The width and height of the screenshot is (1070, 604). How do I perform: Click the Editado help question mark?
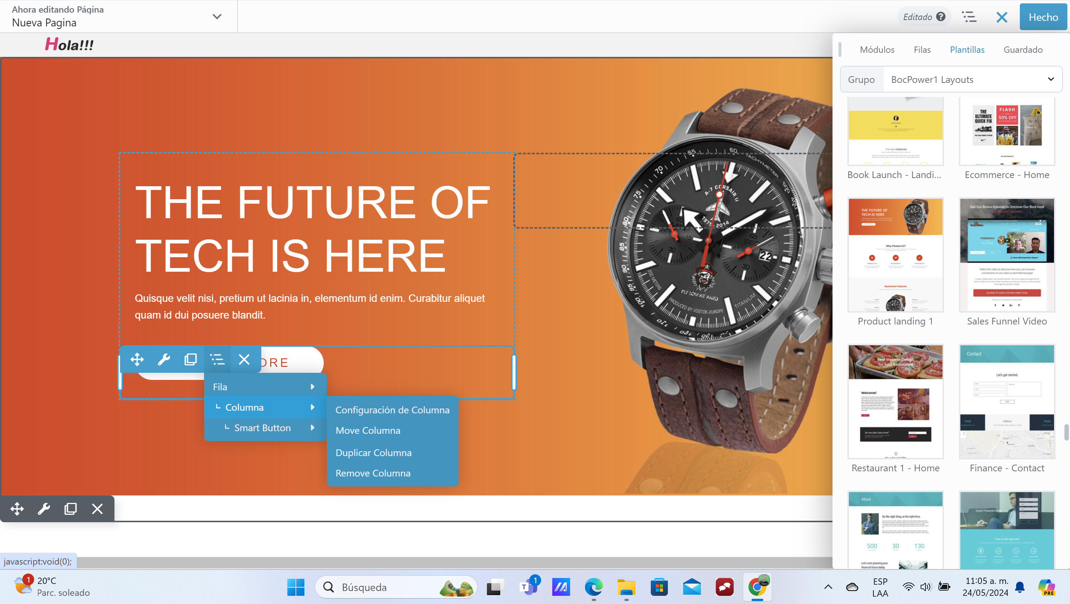click(941, 17)
